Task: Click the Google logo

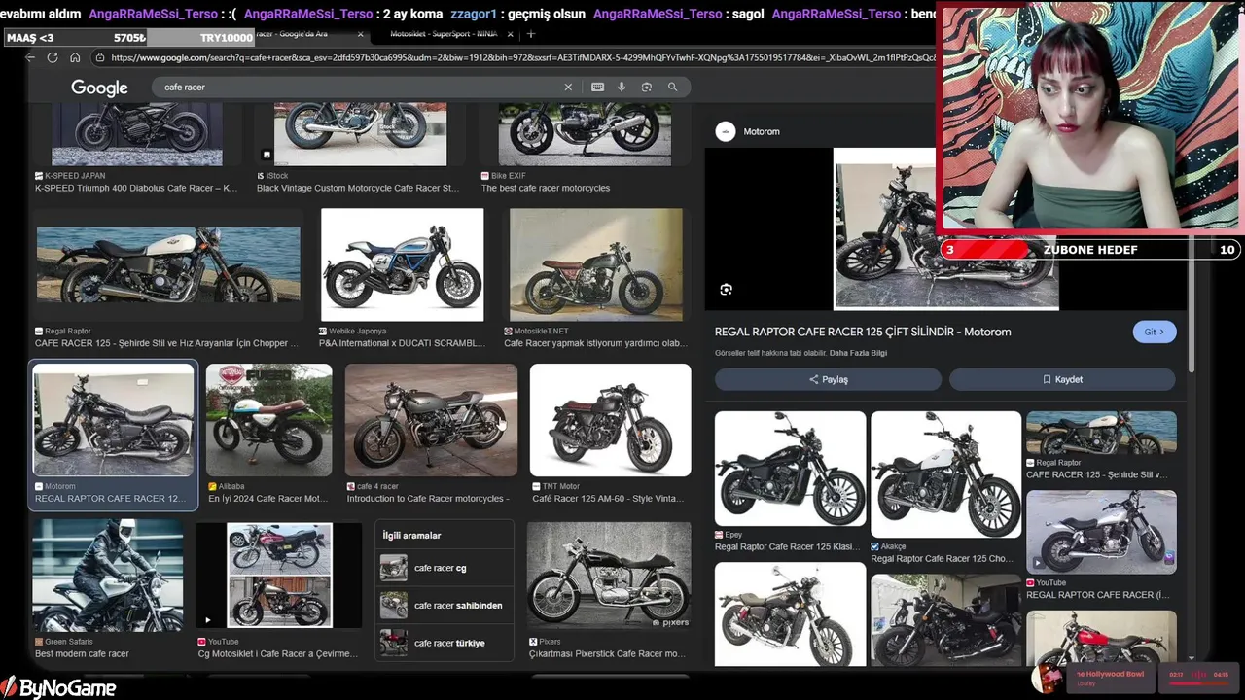Action: point(99,87)
